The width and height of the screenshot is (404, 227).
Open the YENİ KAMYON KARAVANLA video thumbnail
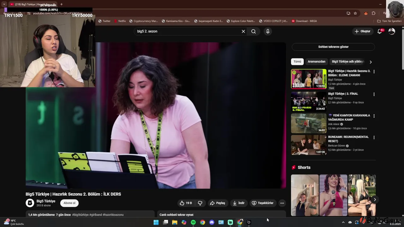coord(309,123)
